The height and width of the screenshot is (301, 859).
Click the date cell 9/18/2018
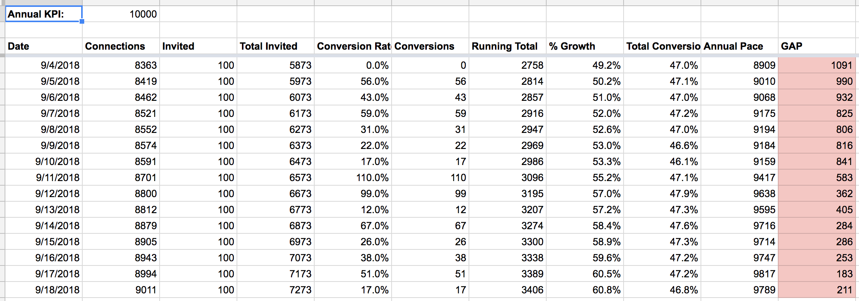point(44,290)
